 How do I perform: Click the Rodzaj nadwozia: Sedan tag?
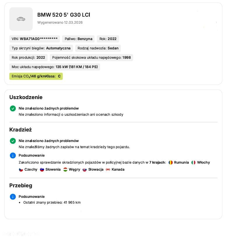pos(98,48)
